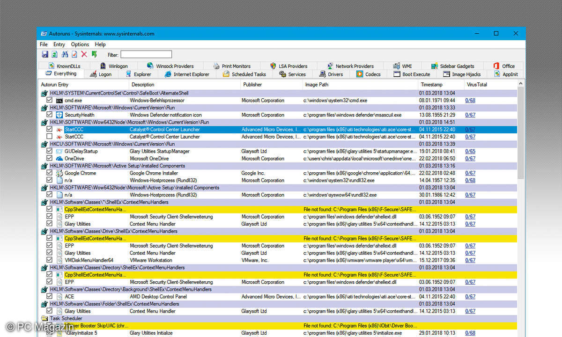This screenshot has height=337, width=562.
Task: Open VirusTotal 0/67 link for SecurityHealth
Action: [x=470, y=115]
